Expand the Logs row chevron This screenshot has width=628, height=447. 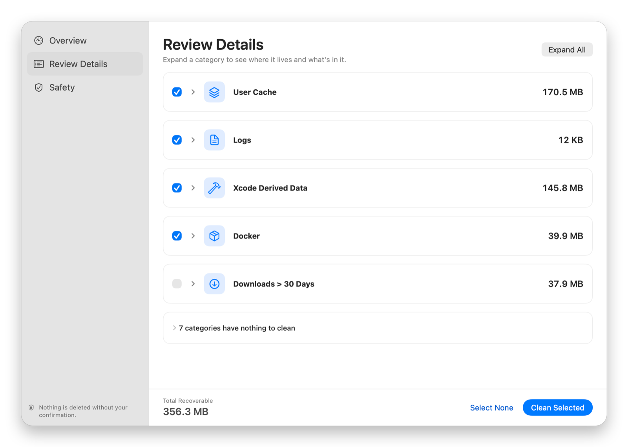(193, 140)
